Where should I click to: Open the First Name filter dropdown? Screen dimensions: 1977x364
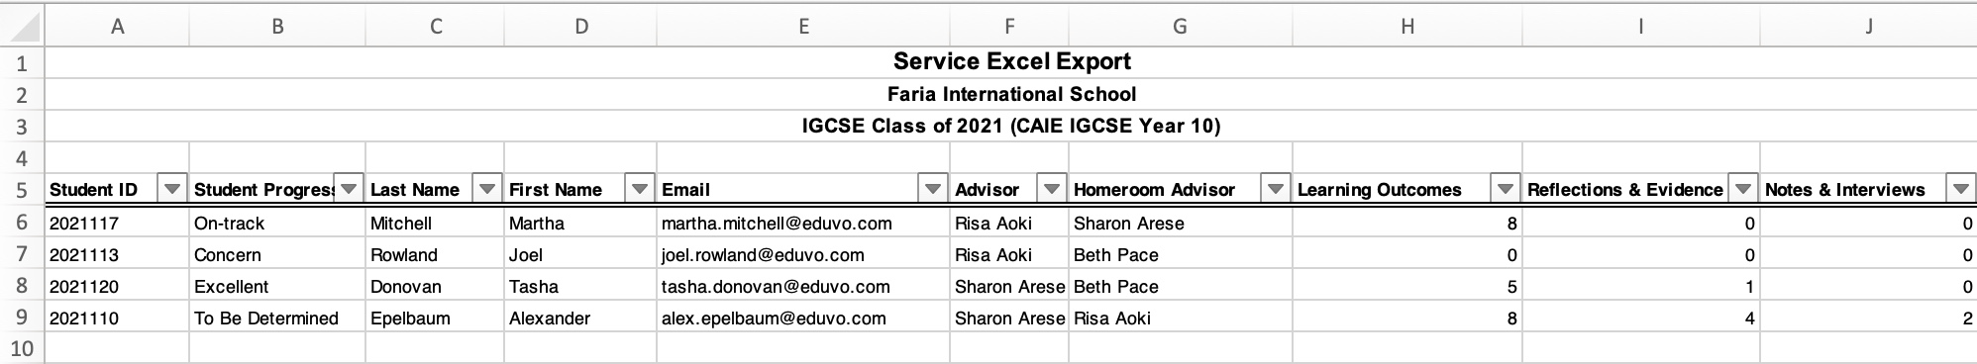(640, 189)
